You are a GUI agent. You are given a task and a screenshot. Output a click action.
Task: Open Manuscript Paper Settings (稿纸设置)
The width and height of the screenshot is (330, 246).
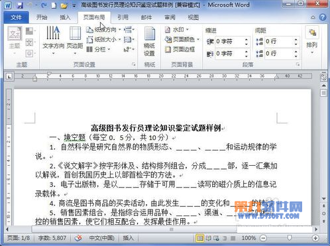pos(150,41)
